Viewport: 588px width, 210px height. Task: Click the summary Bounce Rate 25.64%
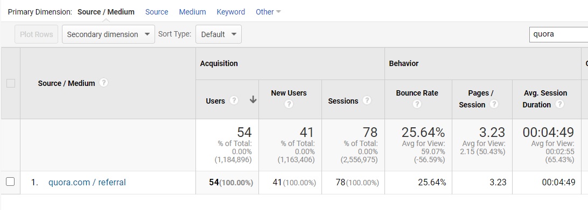(x=423, y=132)
